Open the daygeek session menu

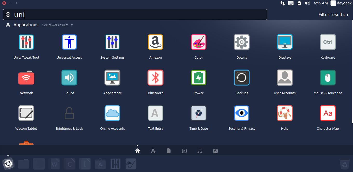click(341, 3)
